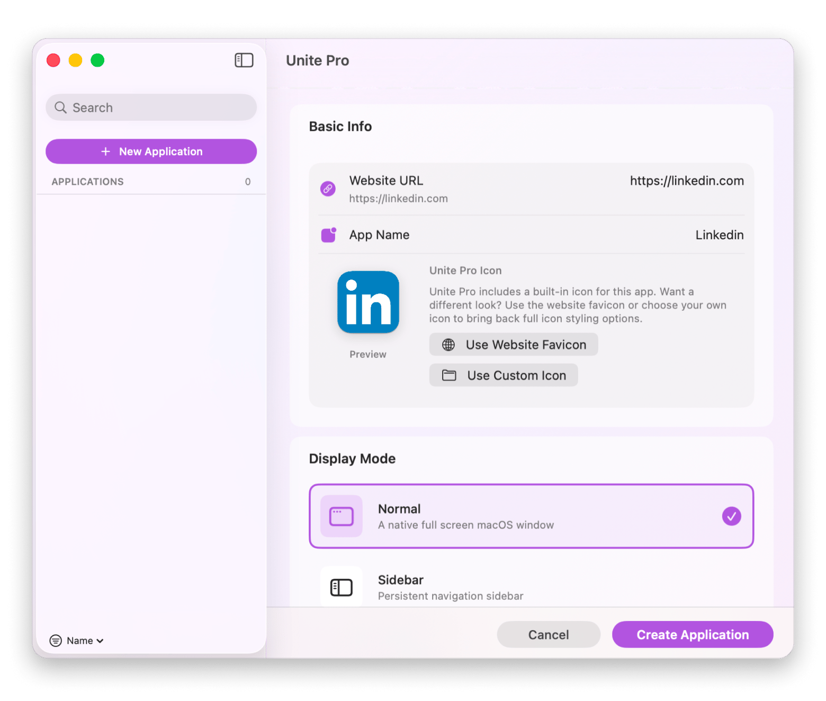The width and height of the screenshot is (826, 701).
Task: Click the search magnifier icon
Action: pos(61,107)
